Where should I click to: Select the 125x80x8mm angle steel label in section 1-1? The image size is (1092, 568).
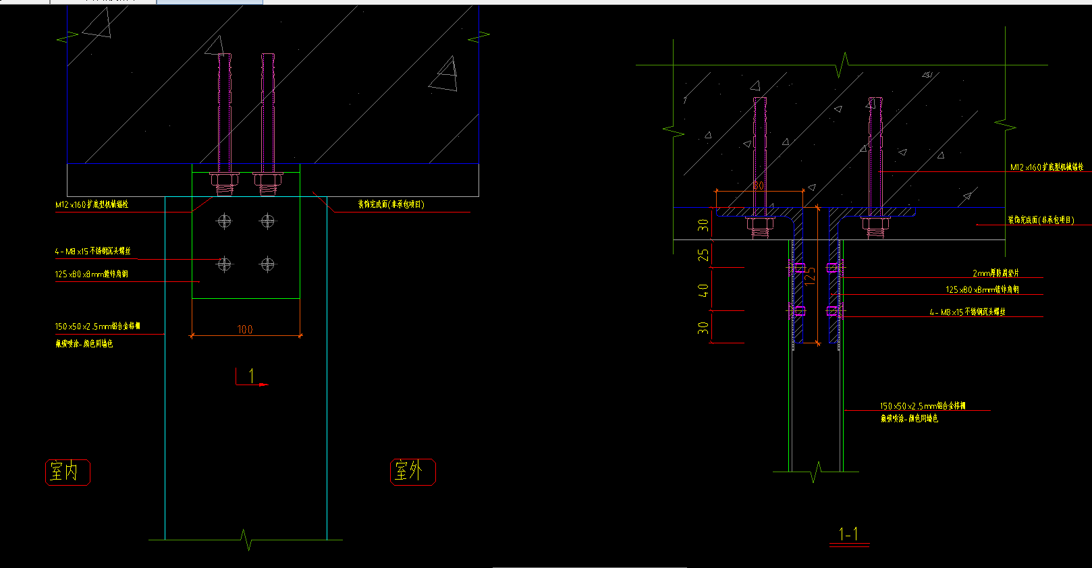click(x=982, y=289)
